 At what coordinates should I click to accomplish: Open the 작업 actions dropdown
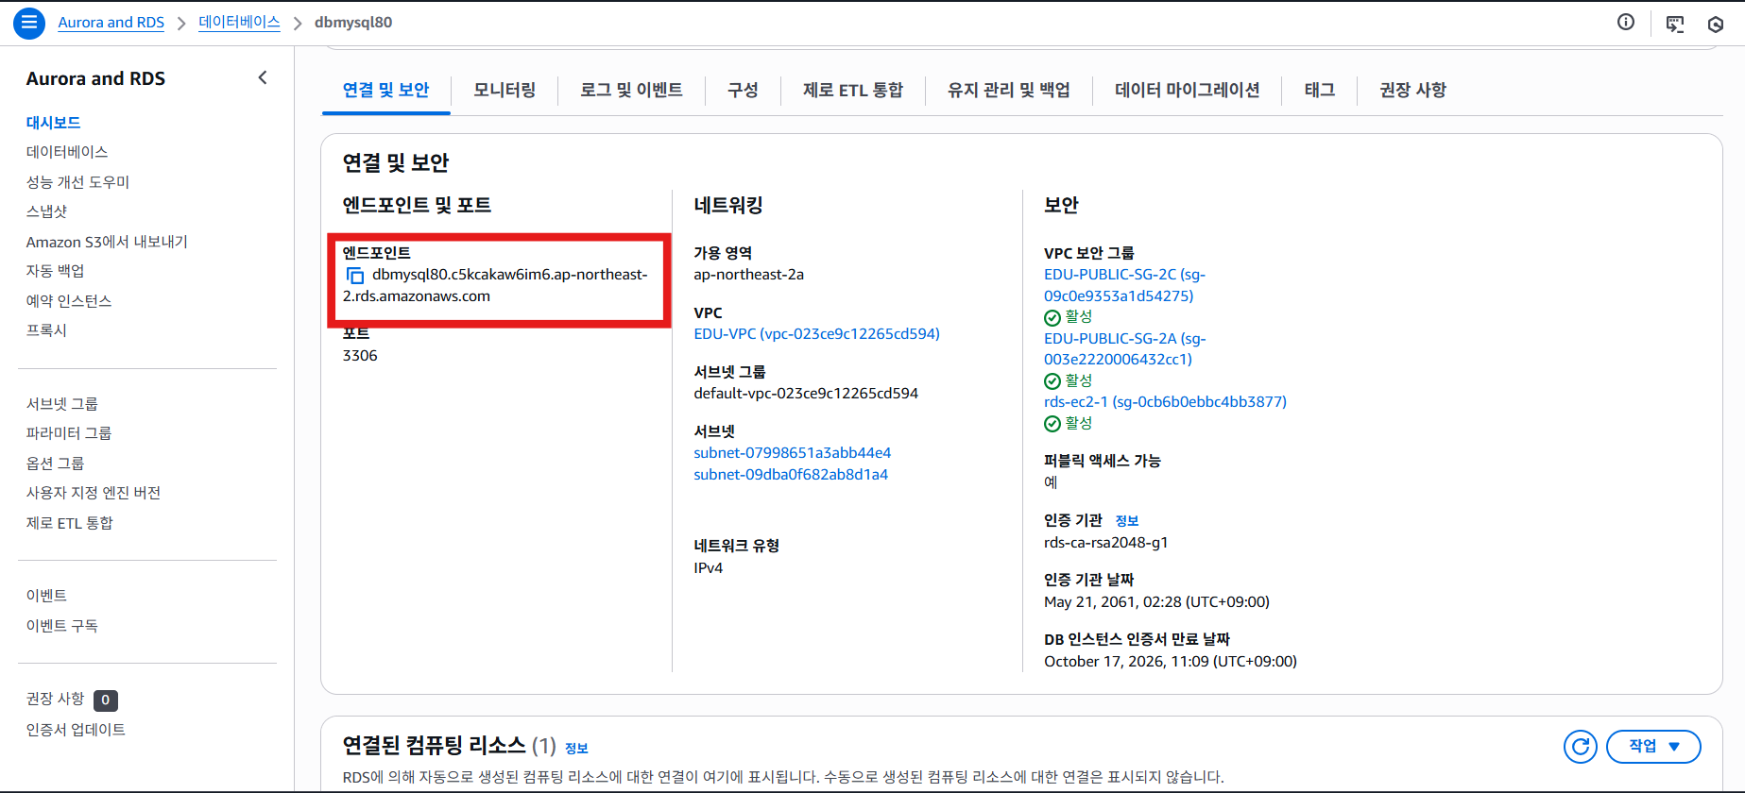(1653, 747)
